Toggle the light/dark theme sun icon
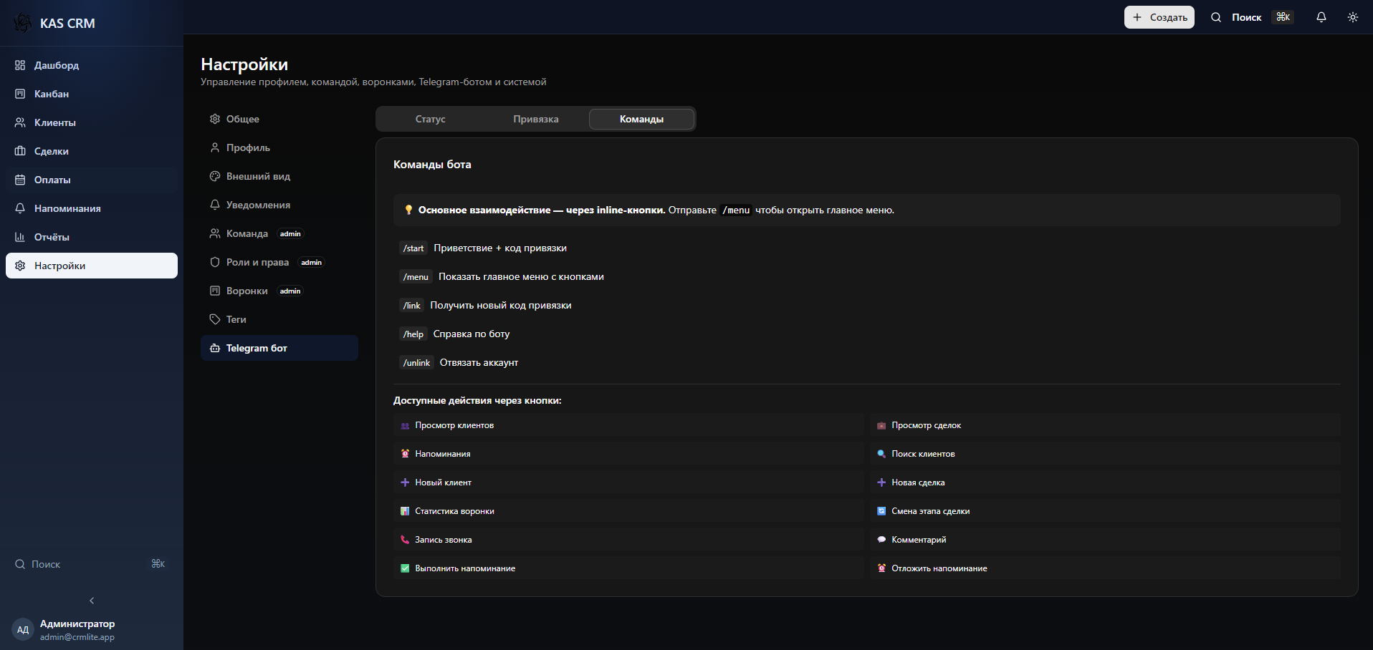This screenshot has width=1373, height=650. coord(1353,17)
